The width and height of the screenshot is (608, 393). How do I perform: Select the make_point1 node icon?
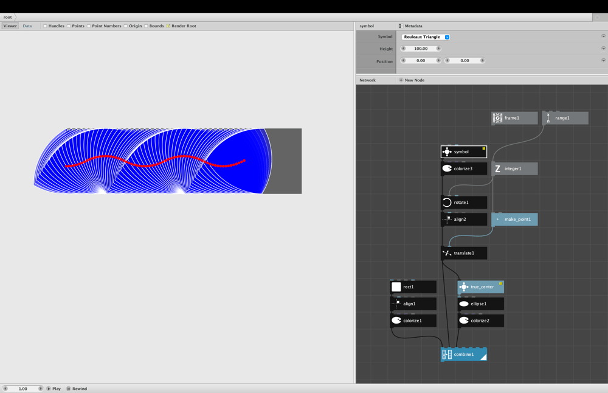point(497,219)
